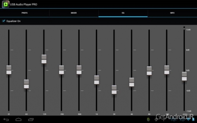Switch to the PREFS tab
This screenshot has height=123, width=197.
point(24,13)
